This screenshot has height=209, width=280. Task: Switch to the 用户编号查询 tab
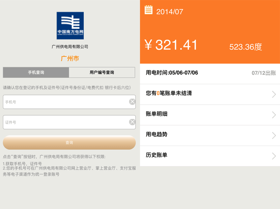pyautogui.click(x=102, y=72)
